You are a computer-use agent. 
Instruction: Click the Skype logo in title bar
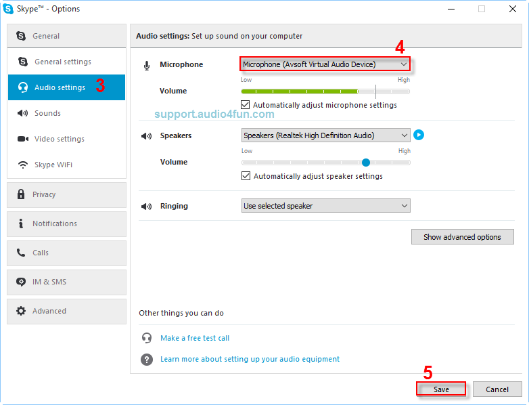(x=7, y=8)
